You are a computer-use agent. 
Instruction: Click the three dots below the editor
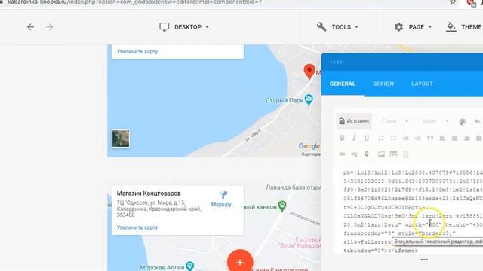[424, 260]
